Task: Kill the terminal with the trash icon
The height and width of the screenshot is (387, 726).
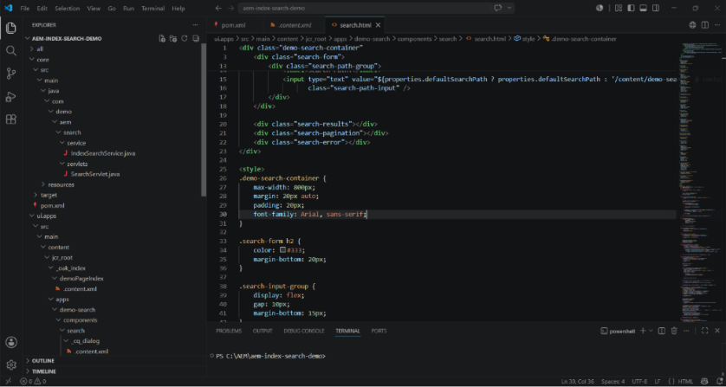Action: [x=674, y=331]
